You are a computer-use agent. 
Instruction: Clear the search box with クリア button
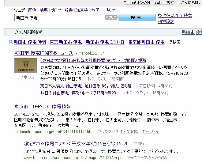point(111,17)
